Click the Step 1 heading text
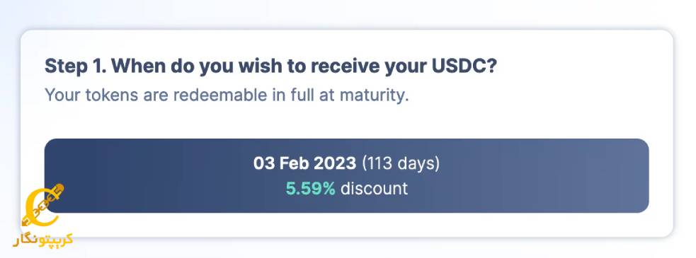The width and height of the screenshot is (696, 258). [270, 66]
